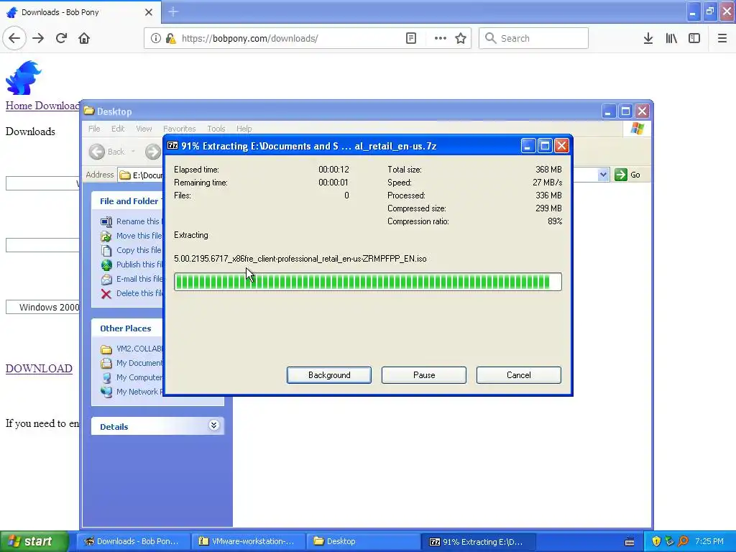Viewport: 736px width, 552px height.
Task: Click the Windows 2000 button on the webpage
Action: 42,308
